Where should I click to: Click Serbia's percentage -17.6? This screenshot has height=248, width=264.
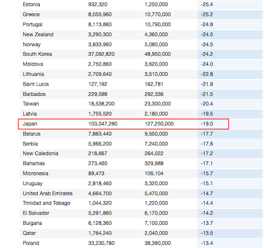click(207, 144)
